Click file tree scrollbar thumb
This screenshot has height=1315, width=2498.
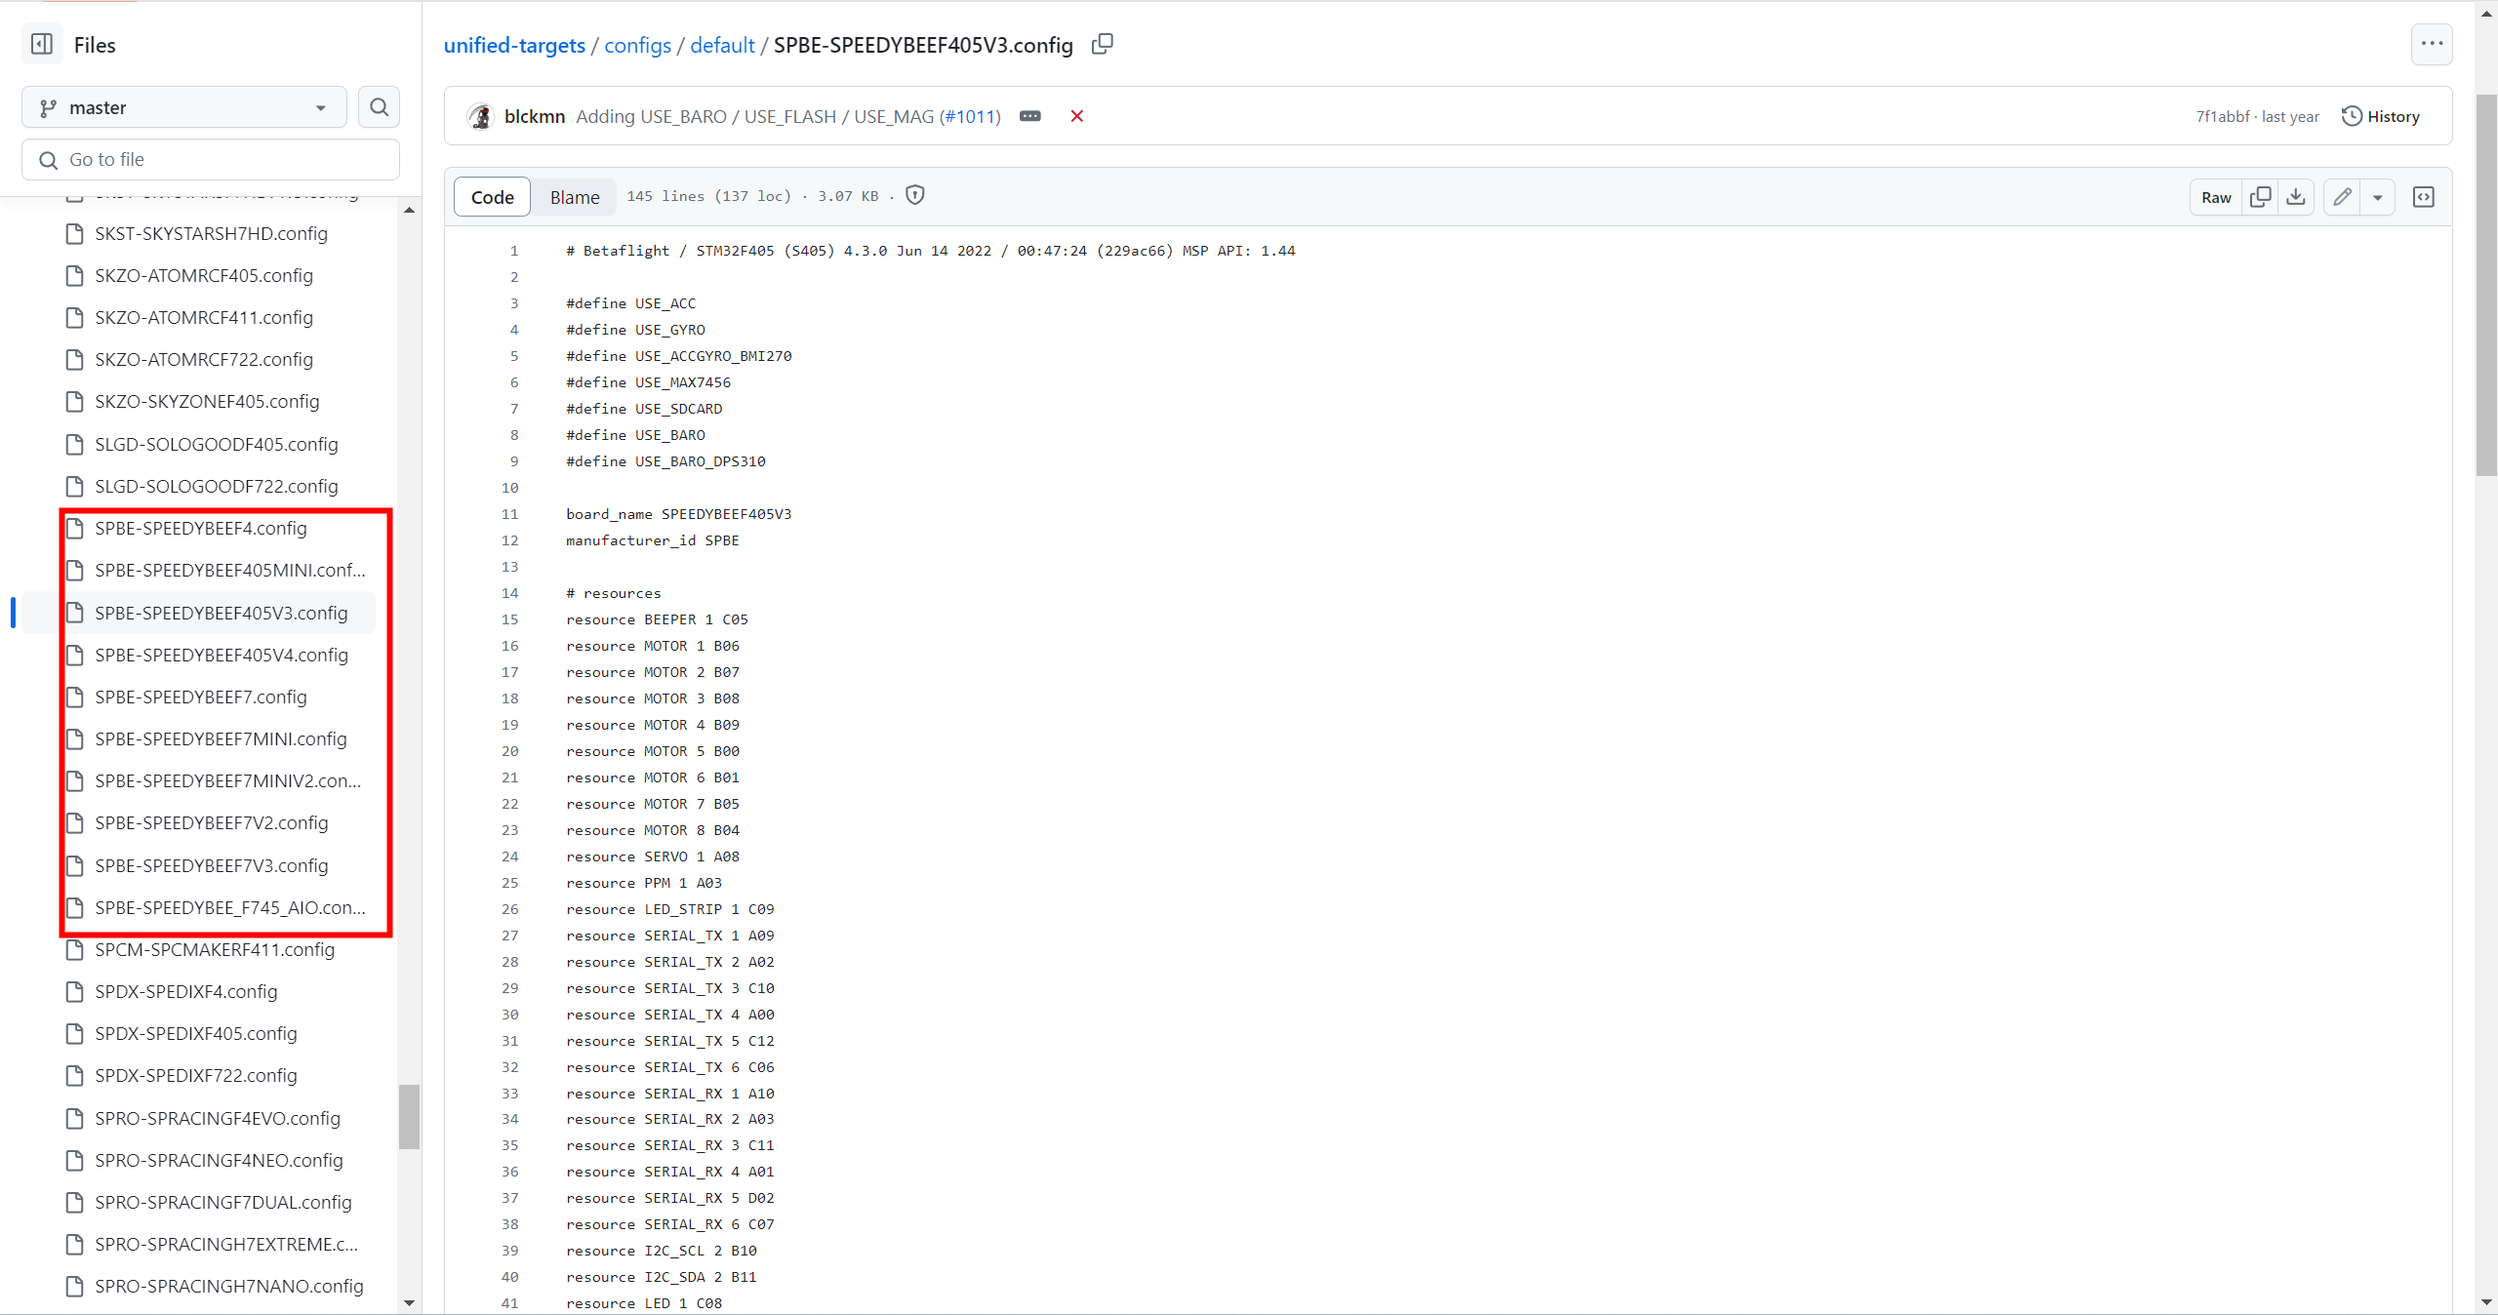click(409, 1116)
